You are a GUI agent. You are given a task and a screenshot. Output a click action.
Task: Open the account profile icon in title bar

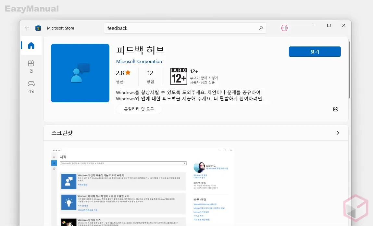point(284,28)
